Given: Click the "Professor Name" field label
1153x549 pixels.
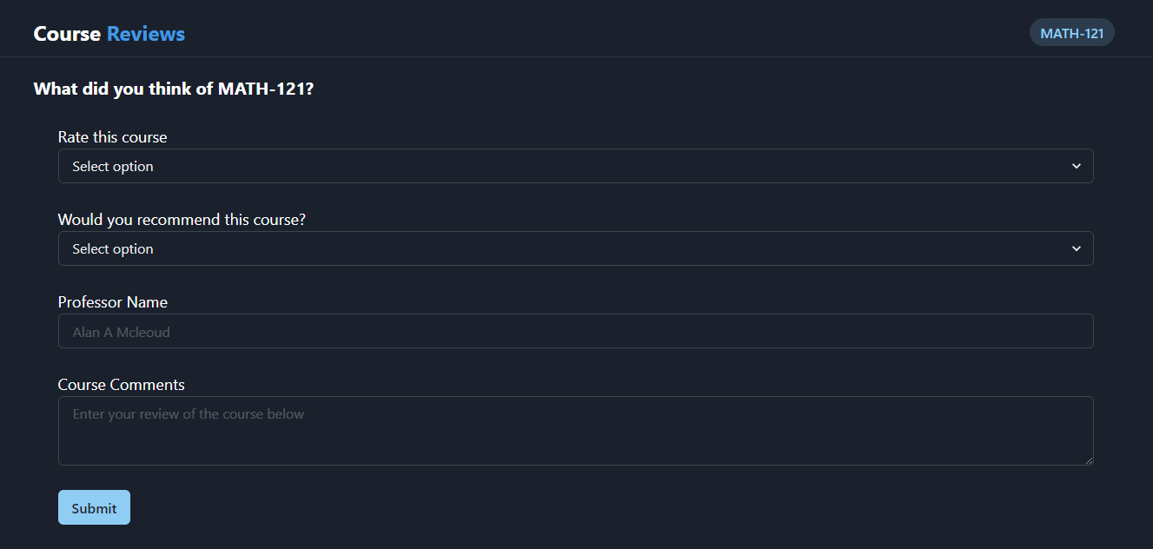Looking at the screenshot, I should point(113,302).
